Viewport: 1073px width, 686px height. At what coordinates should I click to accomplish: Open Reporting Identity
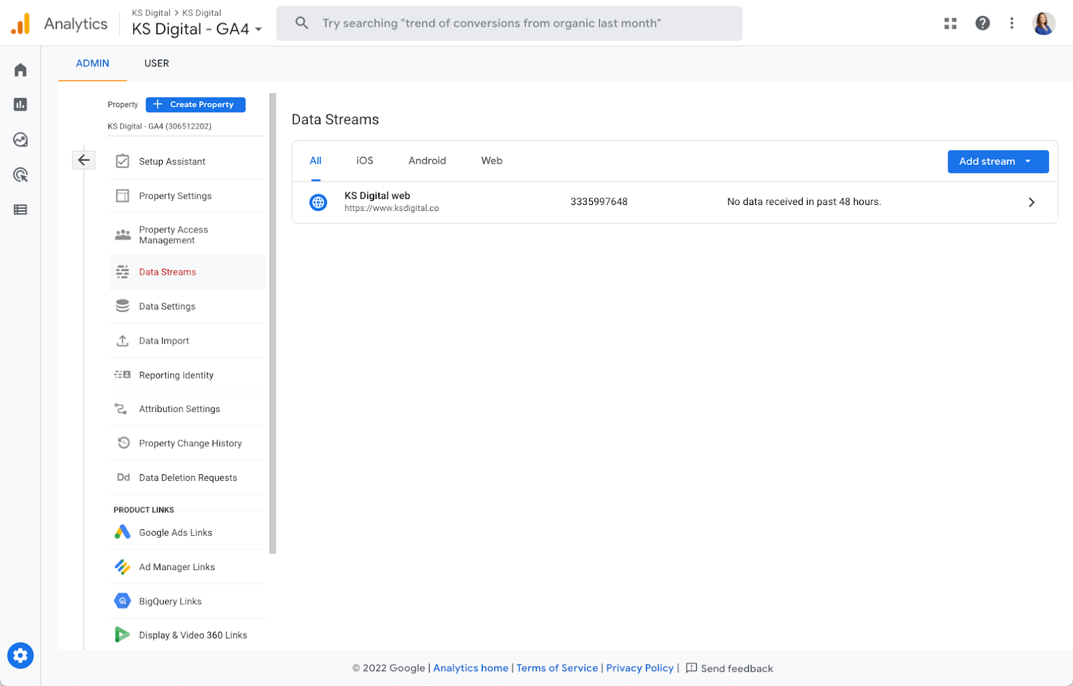tap(187, 375)
